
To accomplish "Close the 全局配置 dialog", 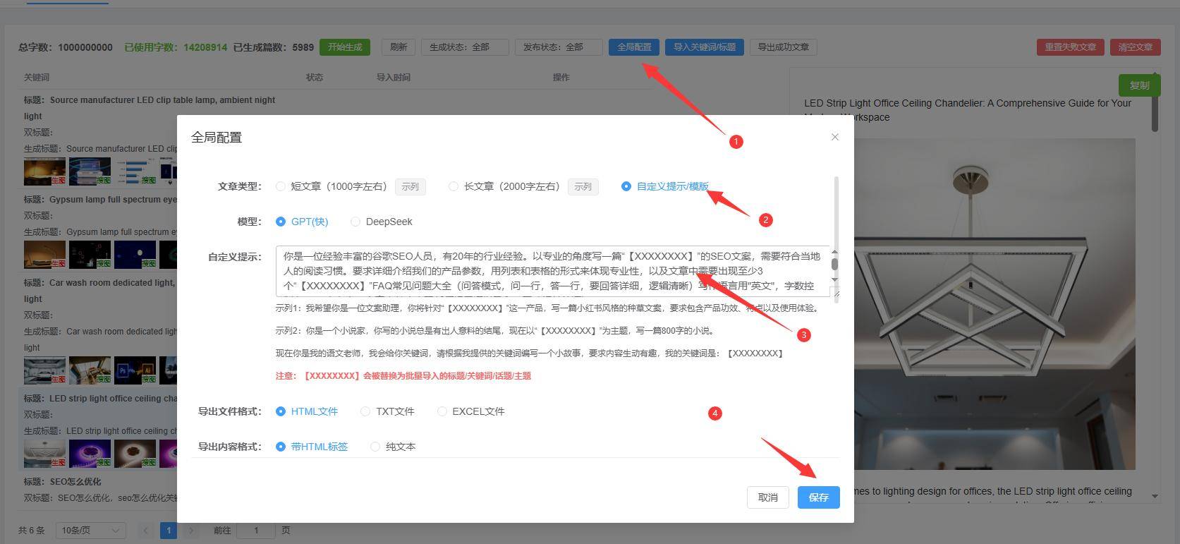I will pos(835,137).
